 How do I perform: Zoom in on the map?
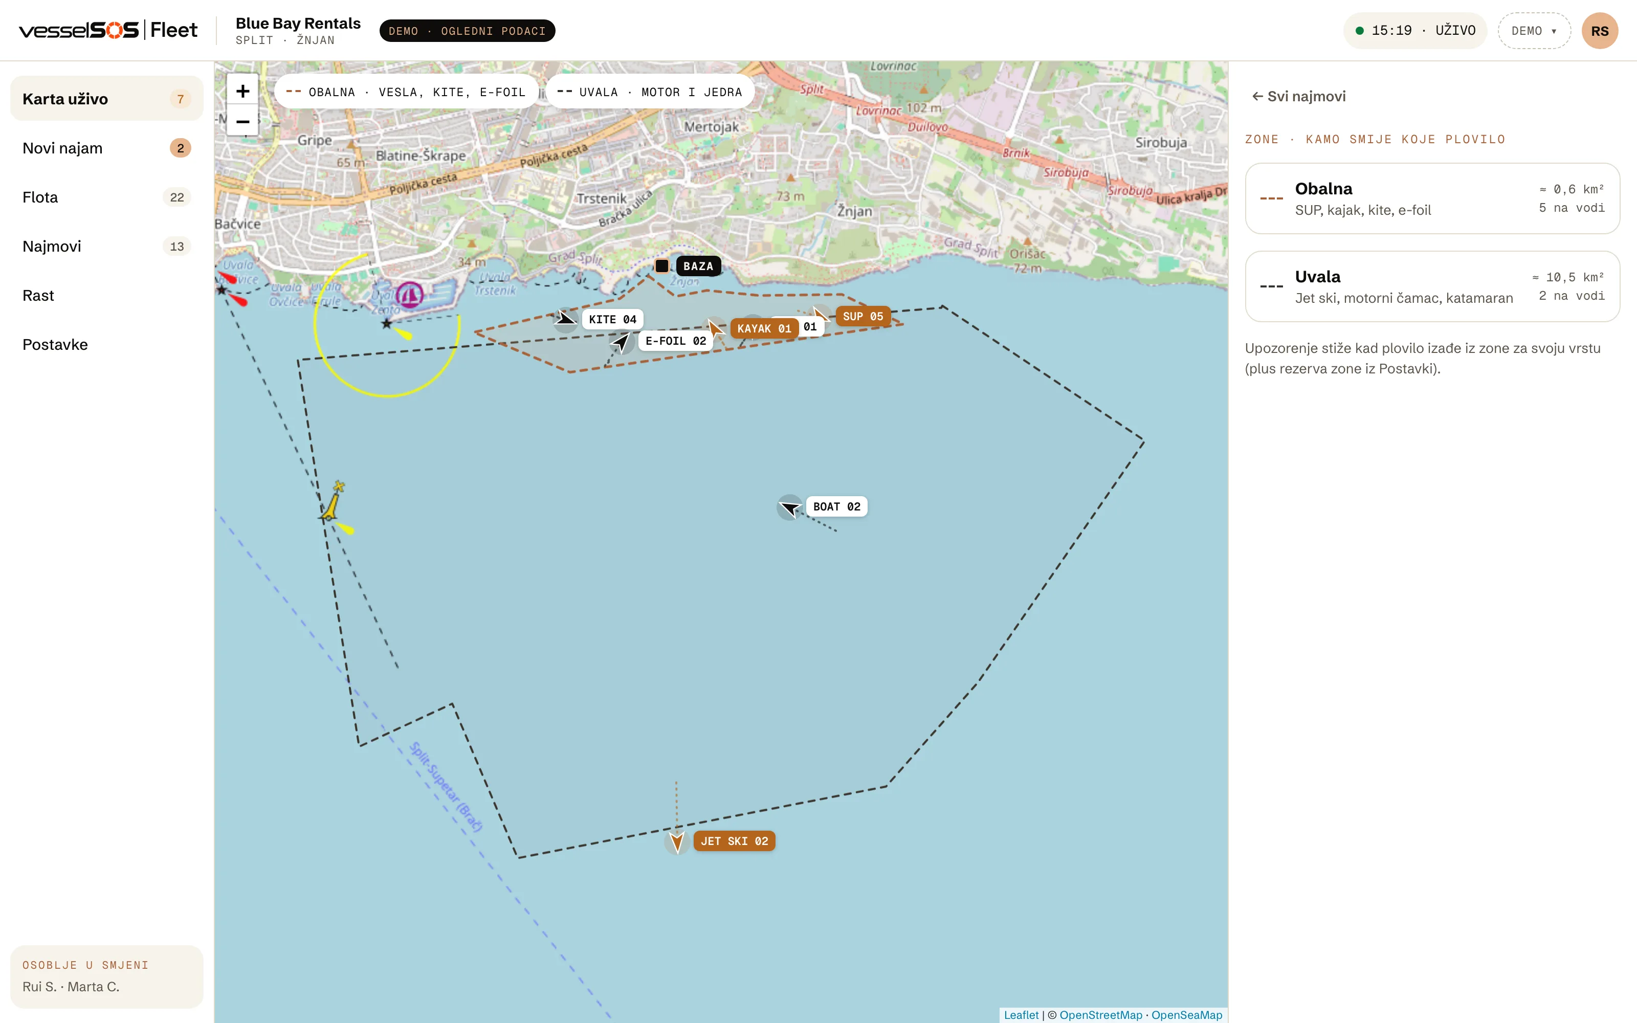tap(243, 90)
